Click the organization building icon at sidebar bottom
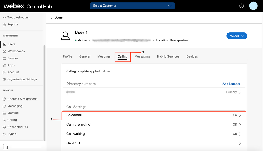The width and height of the screenshot is (263, 151). 5,147
